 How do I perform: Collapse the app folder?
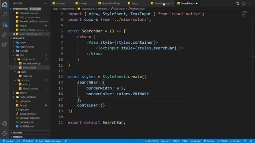[22, 55]
